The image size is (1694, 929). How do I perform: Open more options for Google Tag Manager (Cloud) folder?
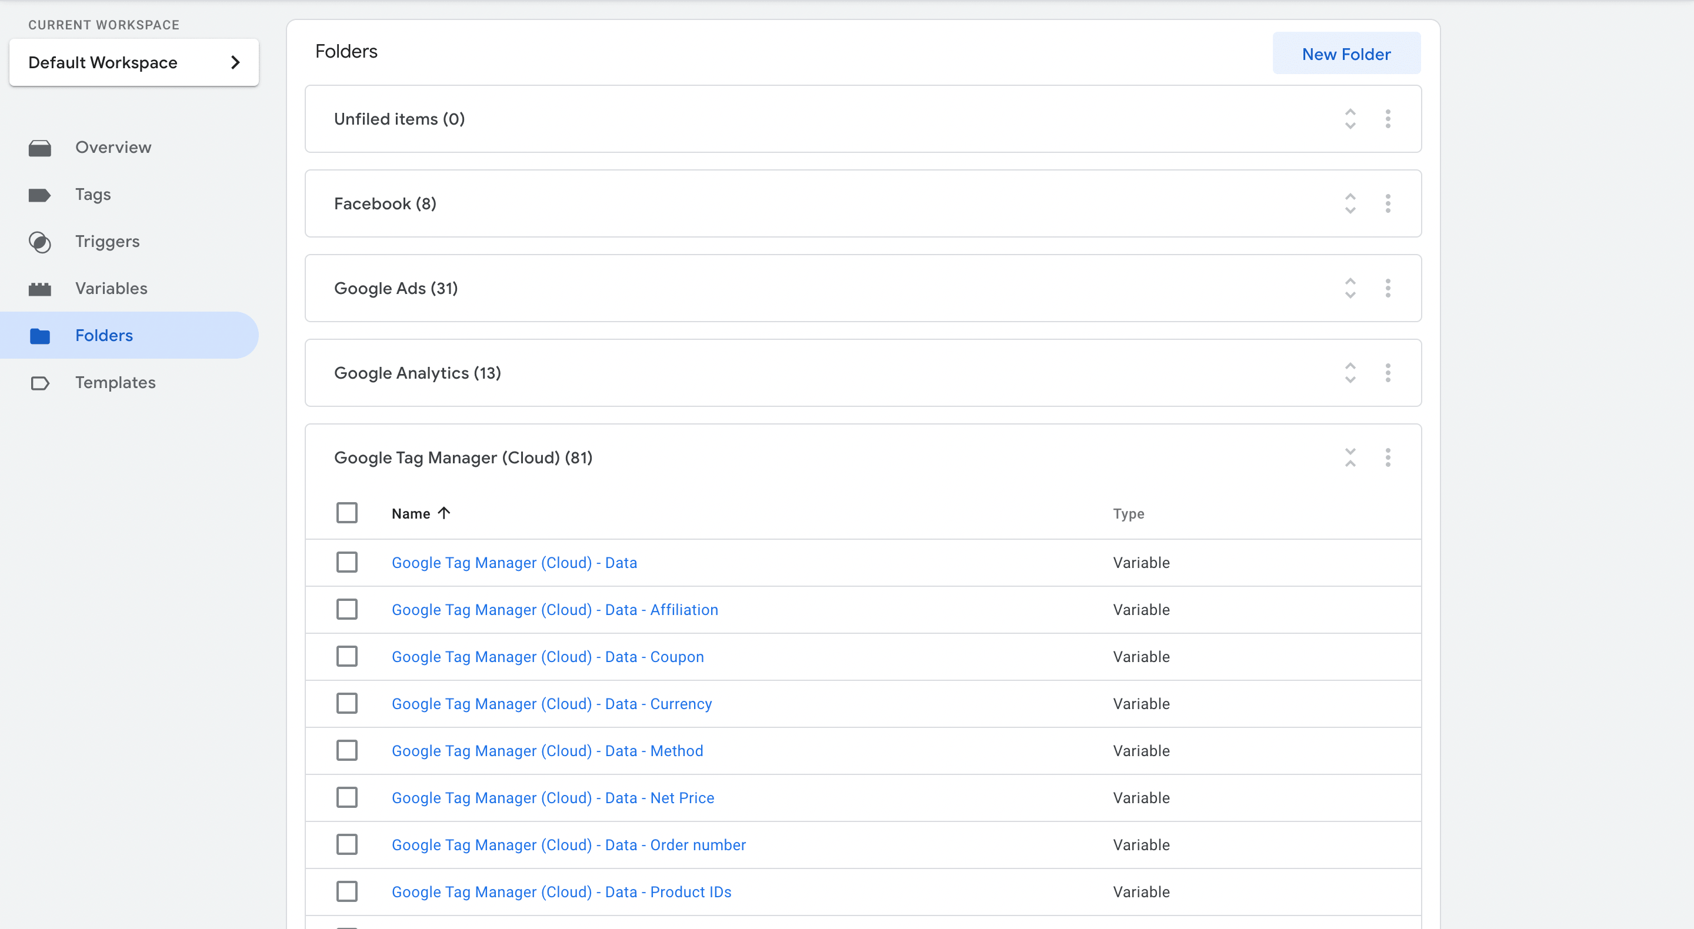point(1388,457)
